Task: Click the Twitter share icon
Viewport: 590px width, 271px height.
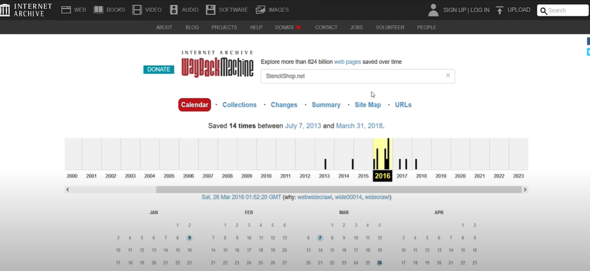Action: click(588, 51)
